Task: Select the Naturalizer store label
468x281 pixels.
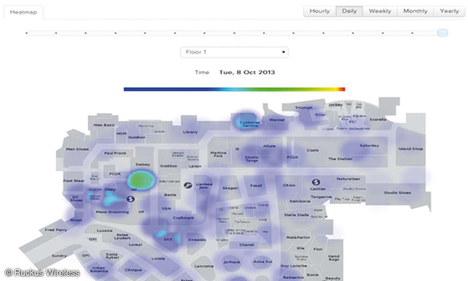Action: click(x=348, y=179)
